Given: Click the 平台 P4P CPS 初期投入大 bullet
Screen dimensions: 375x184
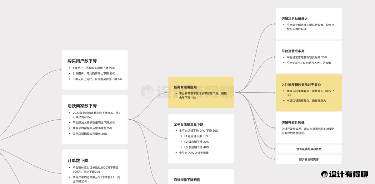Looking at the screenshot, I should point(309,63).
